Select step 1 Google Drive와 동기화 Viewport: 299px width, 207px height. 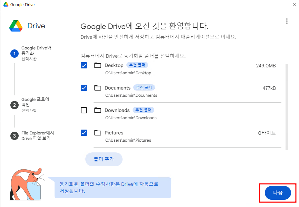(36, 50)
